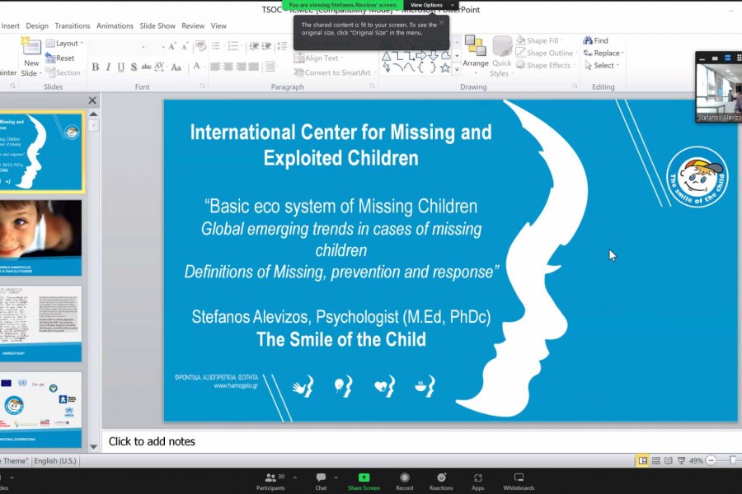Underline text with the U icon

pos(121,68)
